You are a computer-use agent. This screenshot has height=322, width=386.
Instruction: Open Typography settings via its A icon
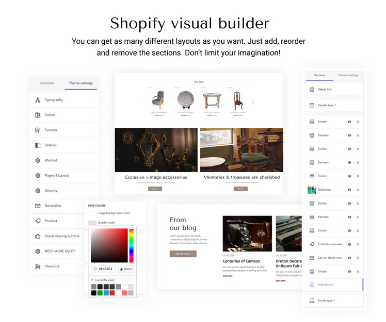point(38,100)
